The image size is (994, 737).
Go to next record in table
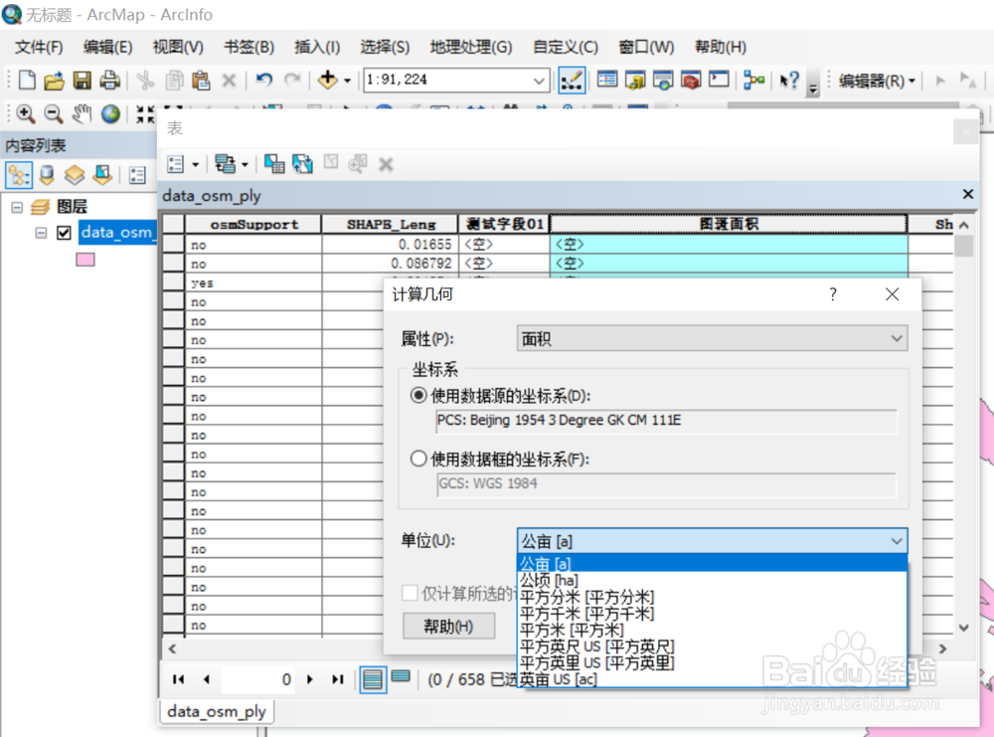tap(310, 679)
